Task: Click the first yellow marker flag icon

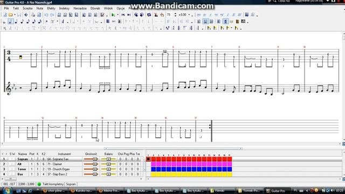Action: 209,28
